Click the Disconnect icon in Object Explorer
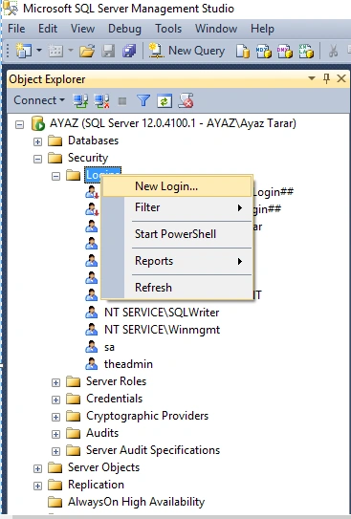Screen dimensions: 351x519 tap(101, 100)
